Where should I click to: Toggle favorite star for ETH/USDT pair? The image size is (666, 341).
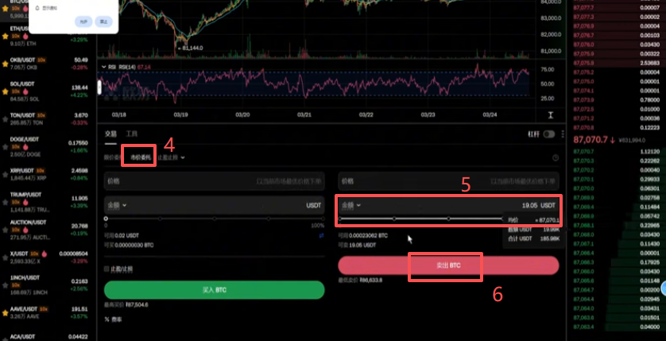[5, 36]
